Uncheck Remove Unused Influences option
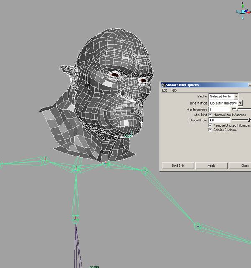Image resolution: width=251 pixels, height=268 pixels. (x=210, y=125)
